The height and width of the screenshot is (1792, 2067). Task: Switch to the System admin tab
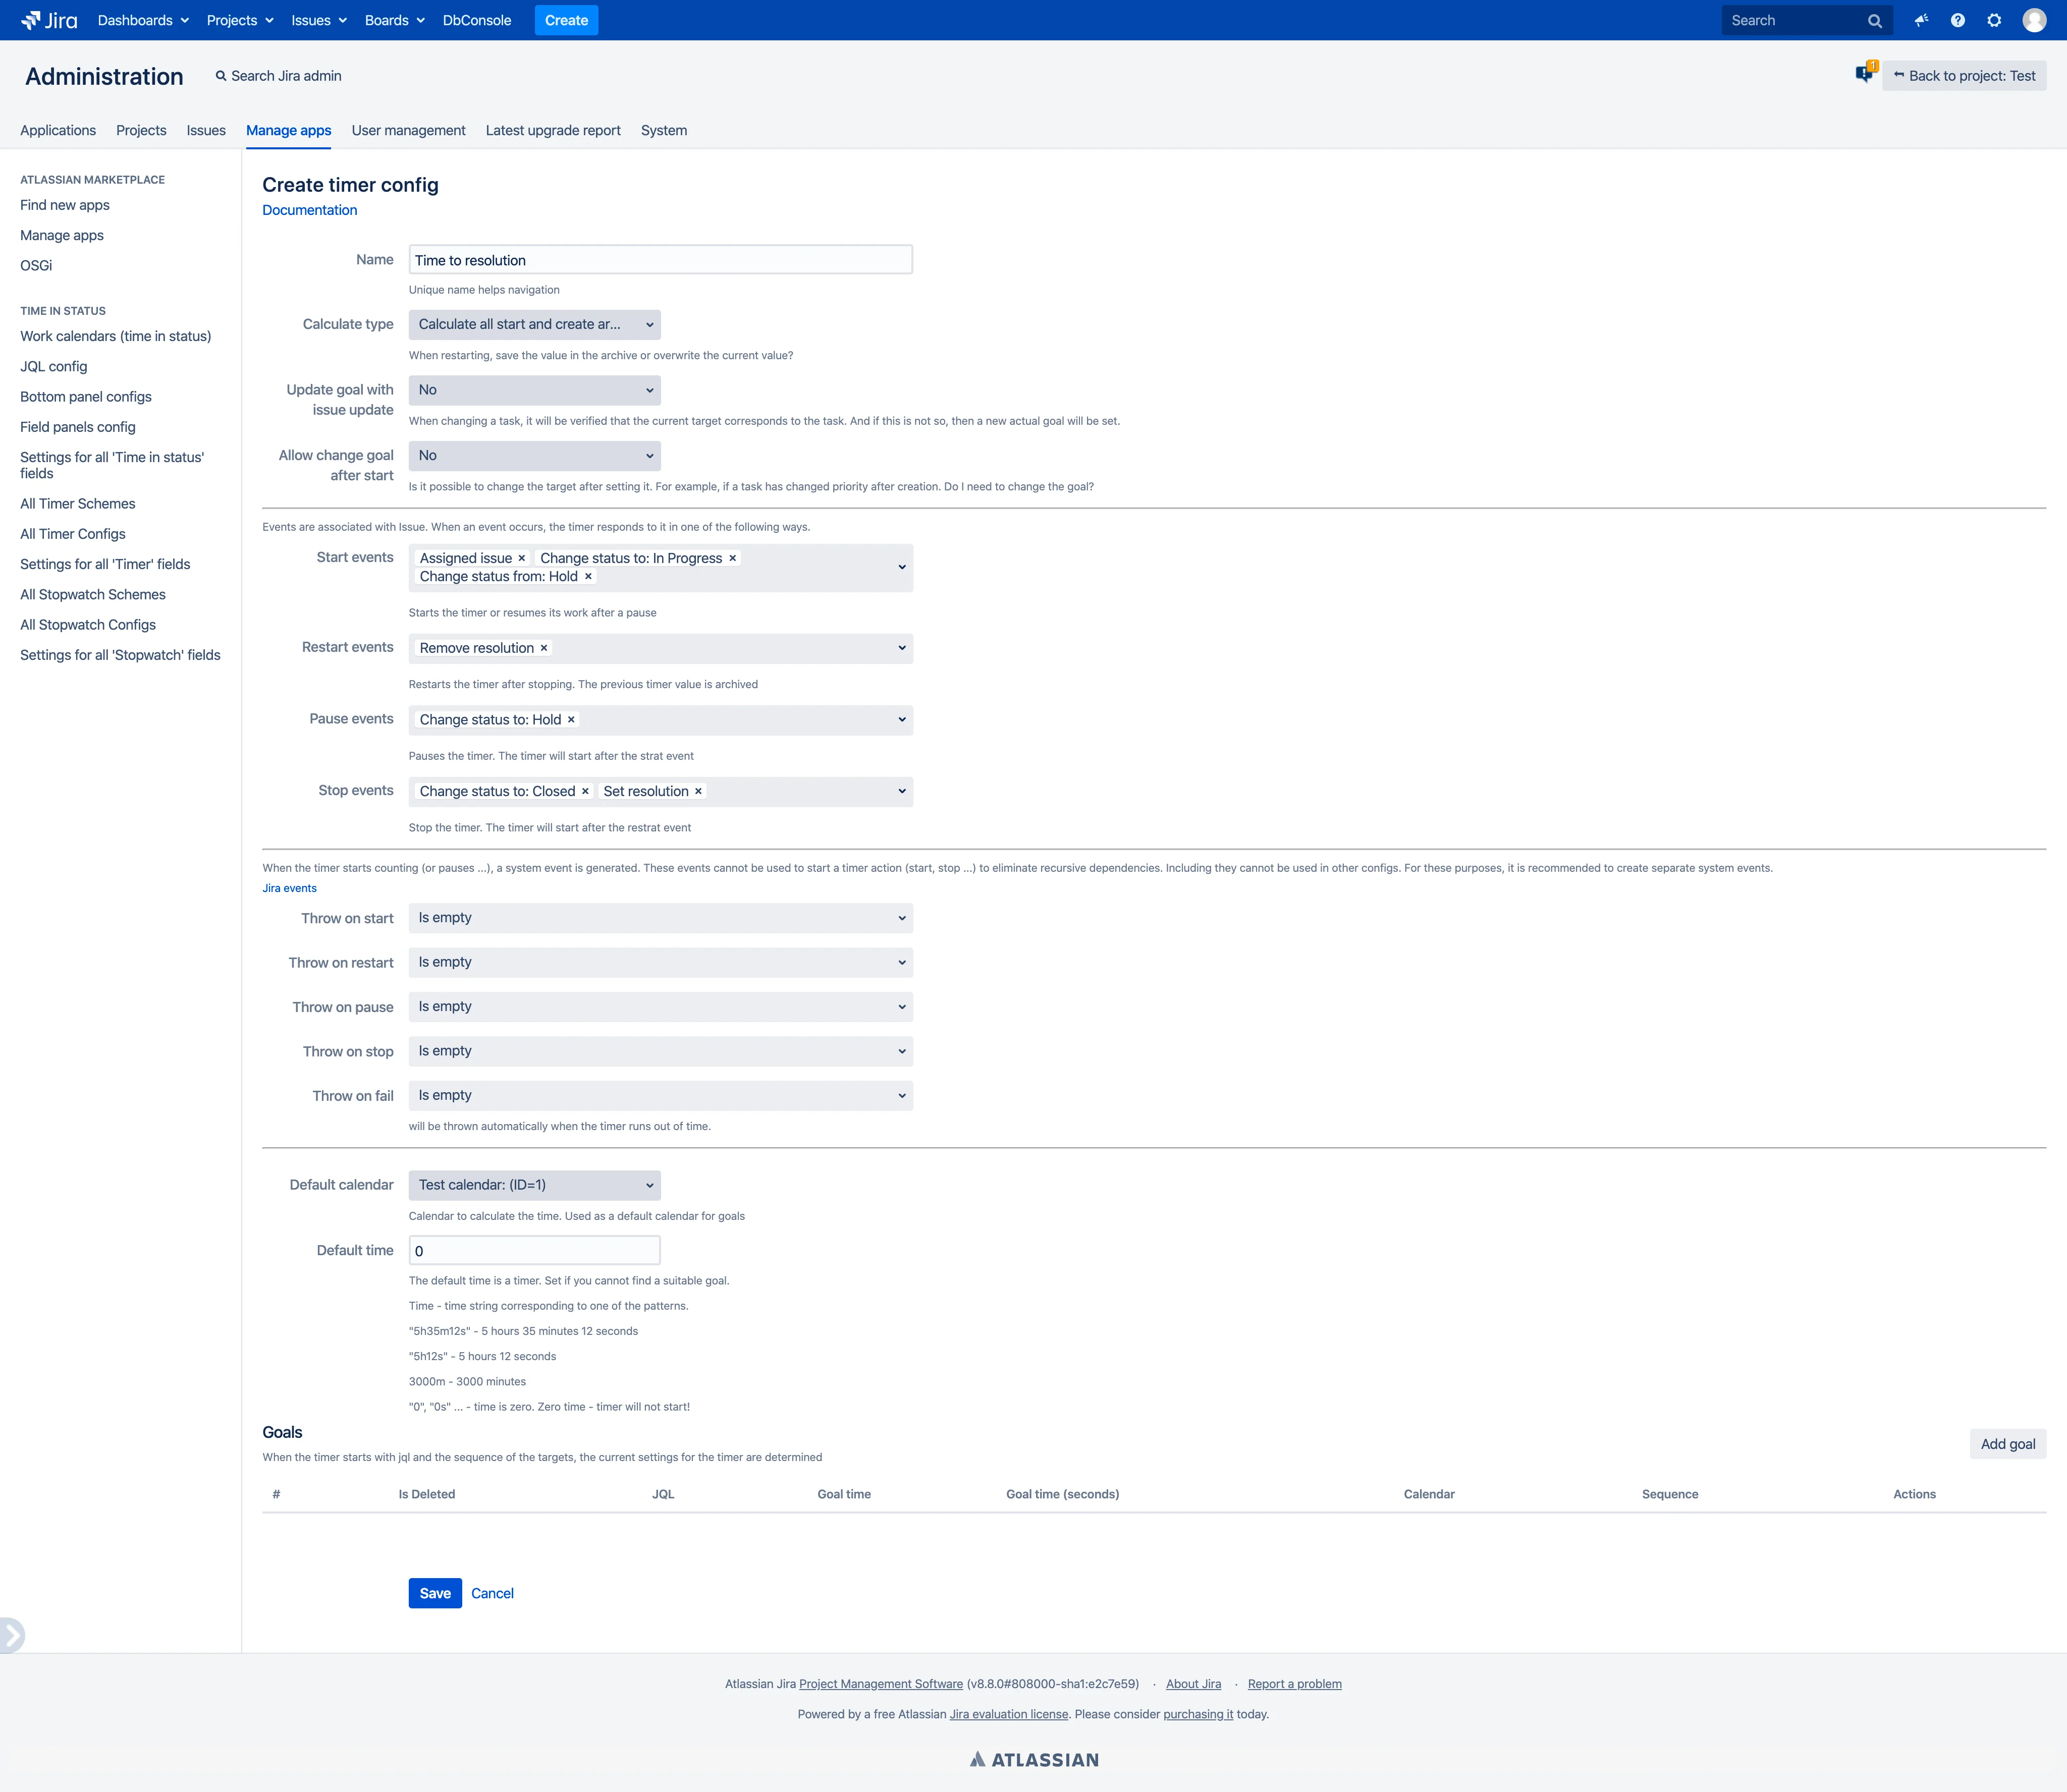(664, 130)
